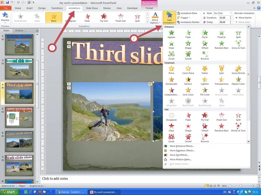The height and width of the screenshot is (195, 261).
Task: Open the Effect Options dropdown
Action: pos(155,19)
